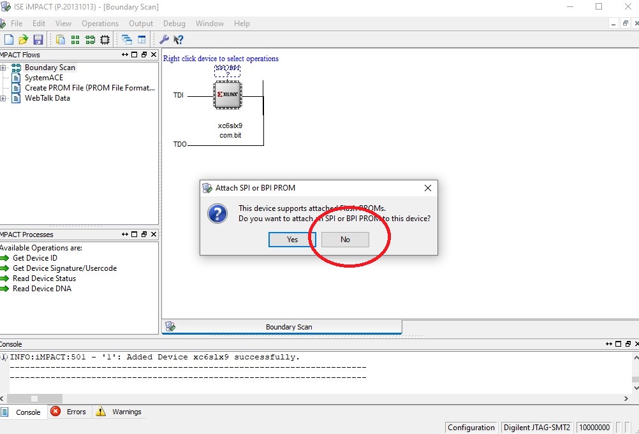Float the iMPACT Flows panel
This screenshot has height=434, width=639.
coord(144,55)
